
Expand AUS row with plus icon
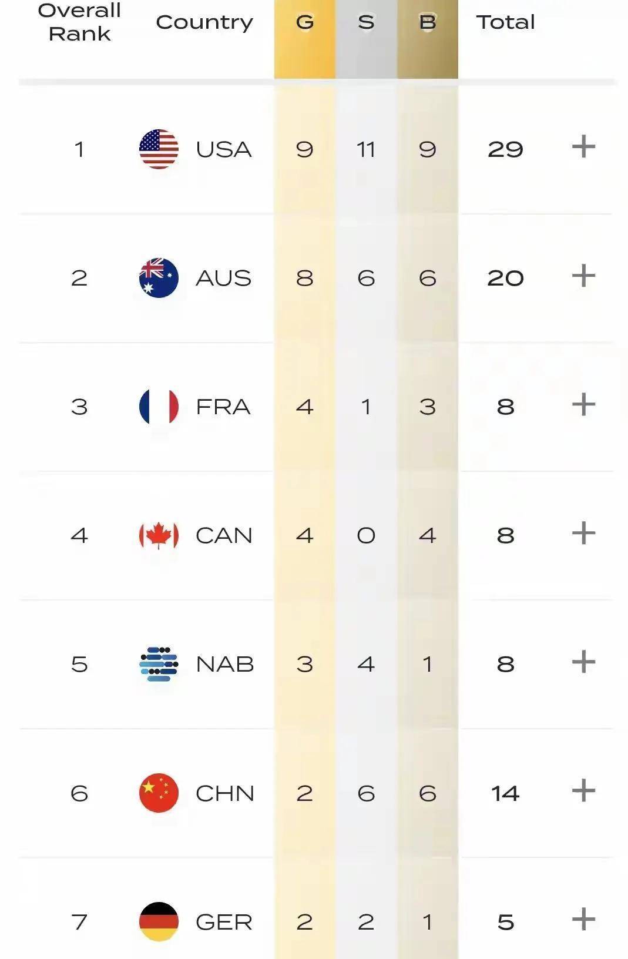[583, 276]
